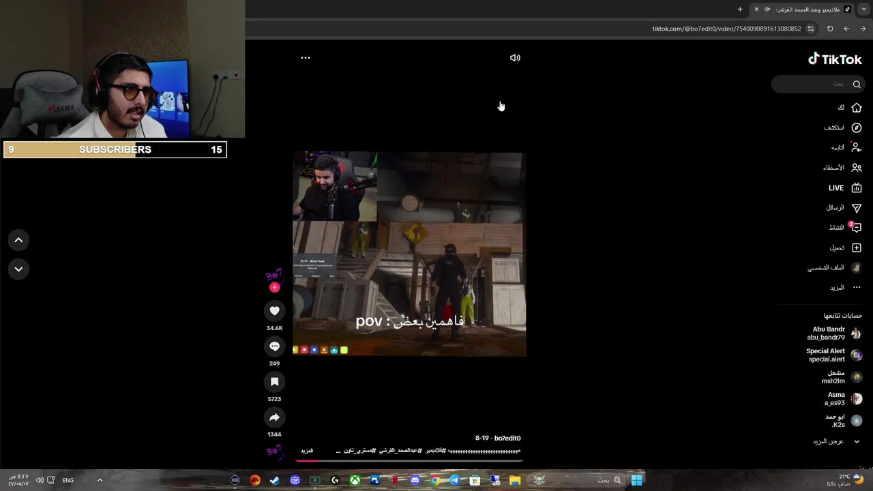Reload the page in the browser
This screenshot has height=491, width=873.
point(830,29)
